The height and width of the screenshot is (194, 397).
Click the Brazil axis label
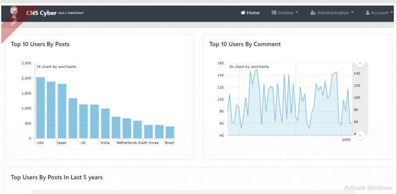pyautogui.click(x=170, y=143)
